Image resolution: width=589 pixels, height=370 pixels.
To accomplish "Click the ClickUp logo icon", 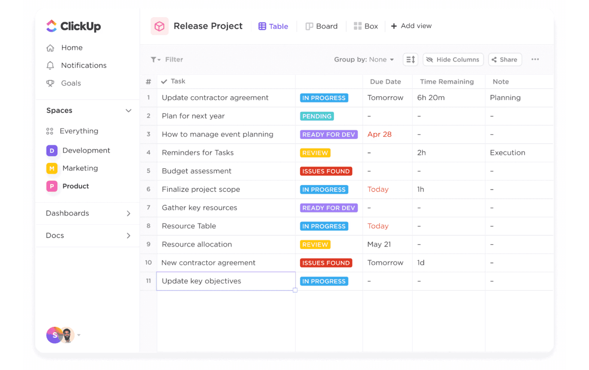I will click(52, 26).
